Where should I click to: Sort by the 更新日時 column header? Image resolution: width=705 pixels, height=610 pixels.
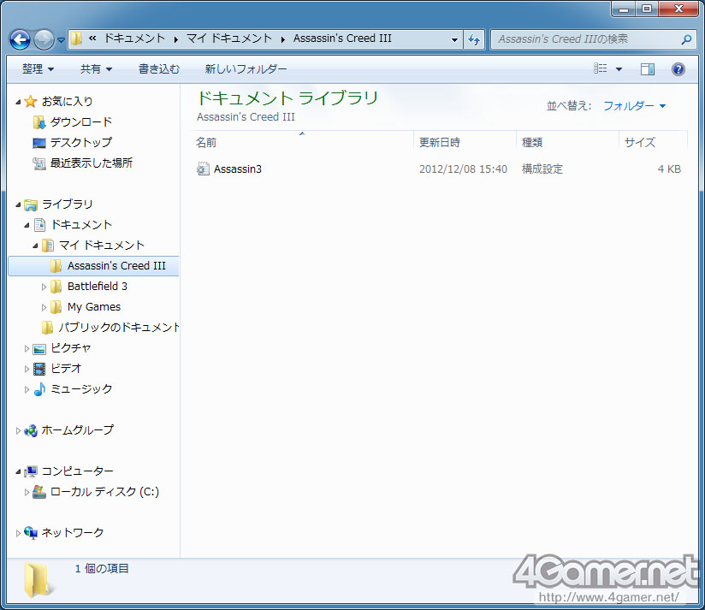point(465,143)
